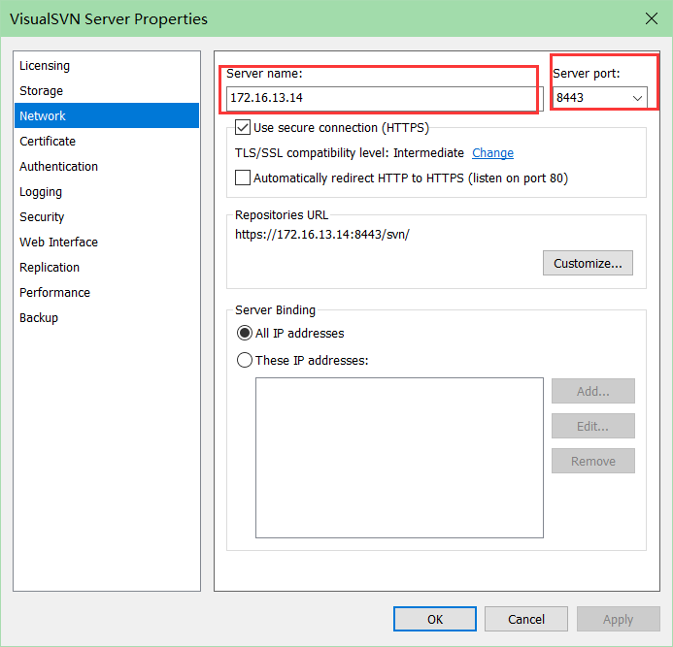Click the OK button
This screenshot has height=647, width=673.
pos(435,619)
